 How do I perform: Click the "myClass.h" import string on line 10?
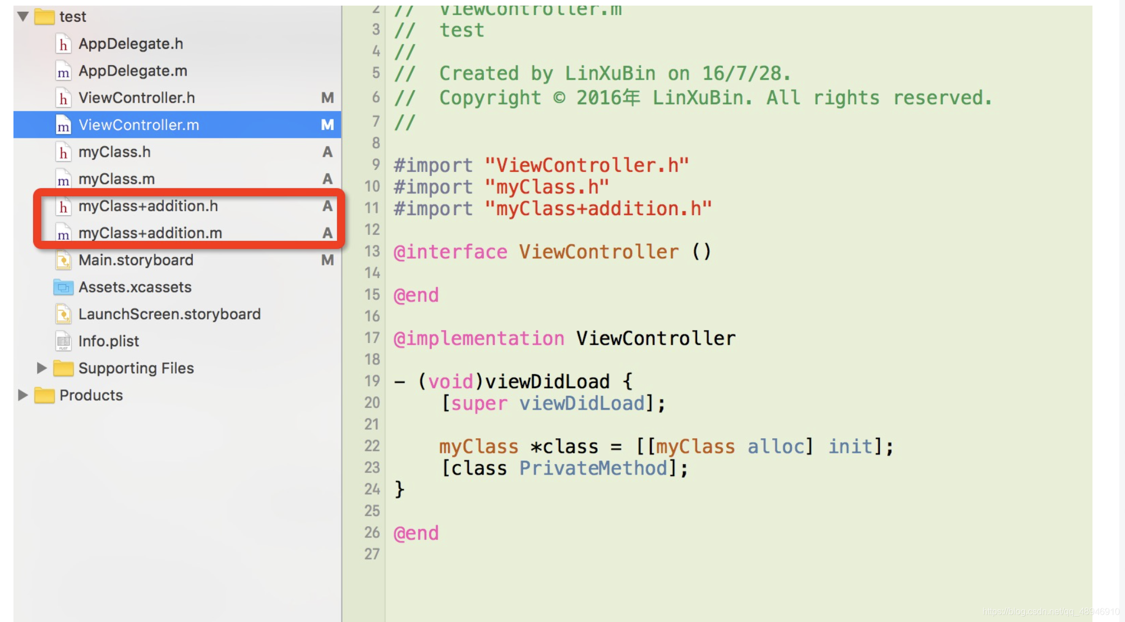tap(547, 187)
